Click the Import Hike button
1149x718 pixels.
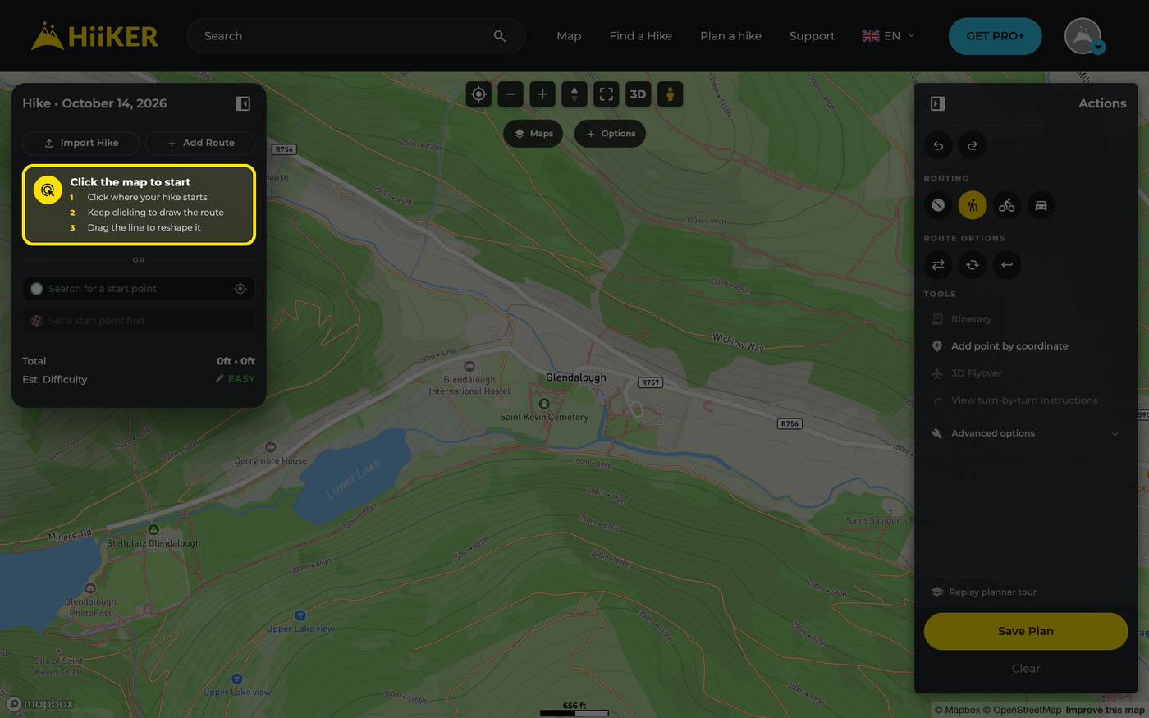click(x=81, y=143)
